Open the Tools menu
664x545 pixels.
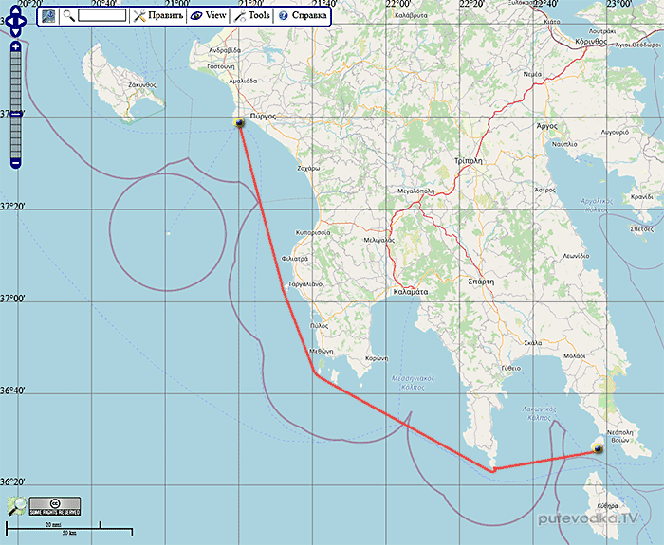pyautogui.click(x=251, y=16)
